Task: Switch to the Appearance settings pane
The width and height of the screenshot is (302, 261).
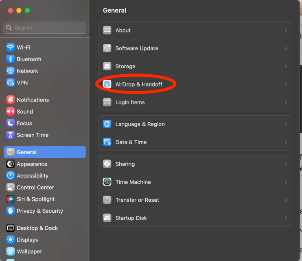Action: tap(32, 164)
